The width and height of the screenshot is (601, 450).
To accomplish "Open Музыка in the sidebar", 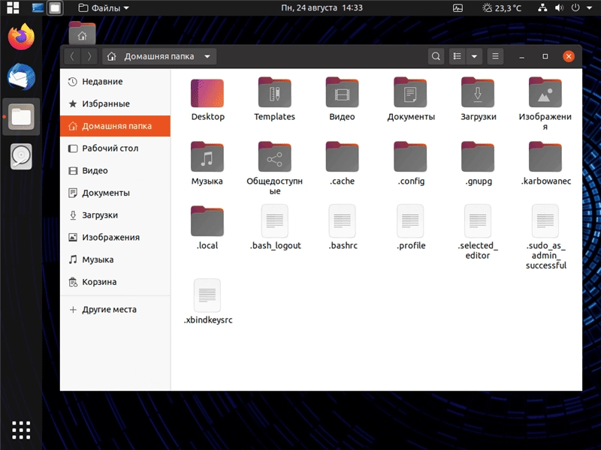I will (x=115, y=259).
